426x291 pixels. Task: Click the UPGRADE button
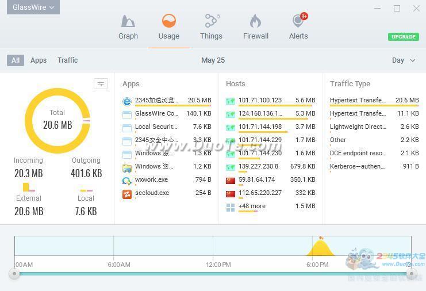click(404, 37)
